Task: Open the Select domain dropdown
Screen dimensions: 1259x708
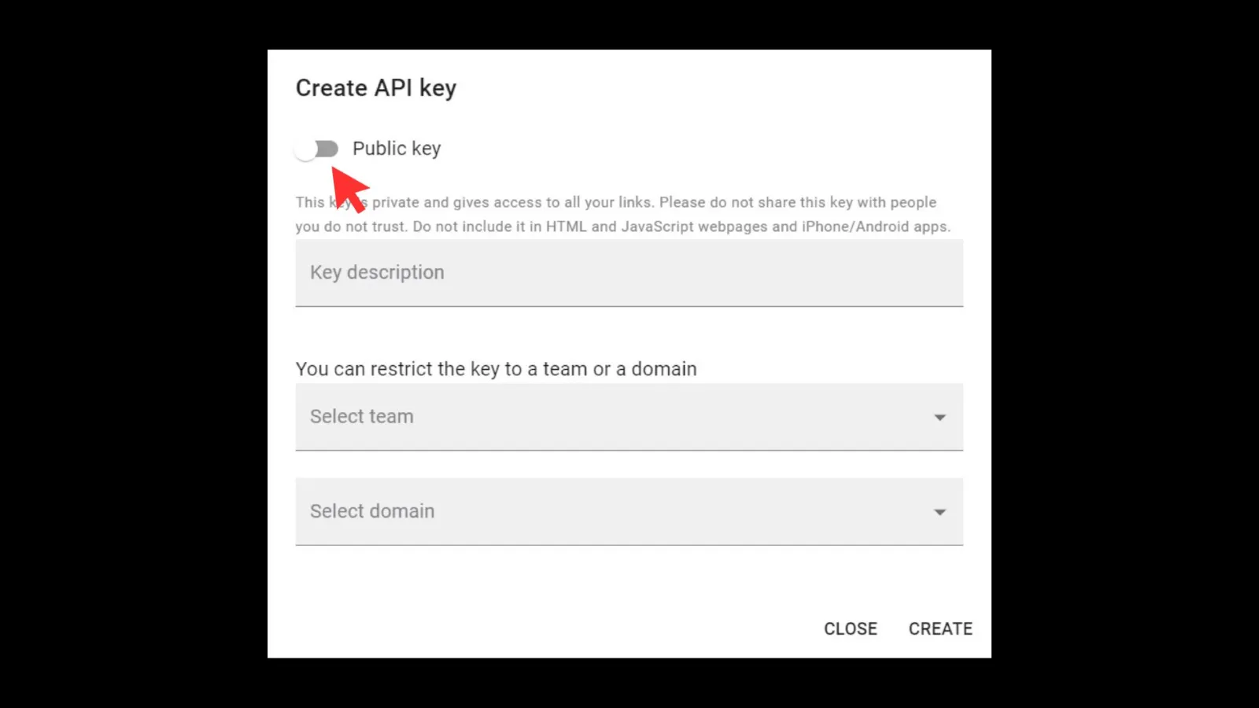Action: click(629, 511)
